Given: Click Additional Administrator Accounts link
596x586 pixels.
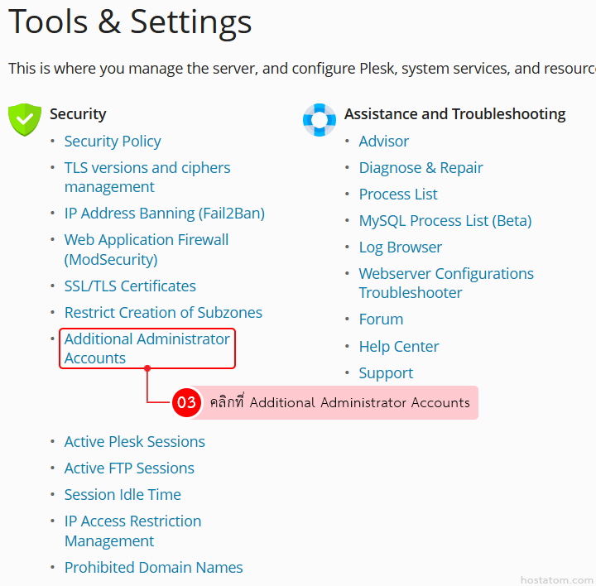Looking at the screenshot, I should (x=147, y=348).
